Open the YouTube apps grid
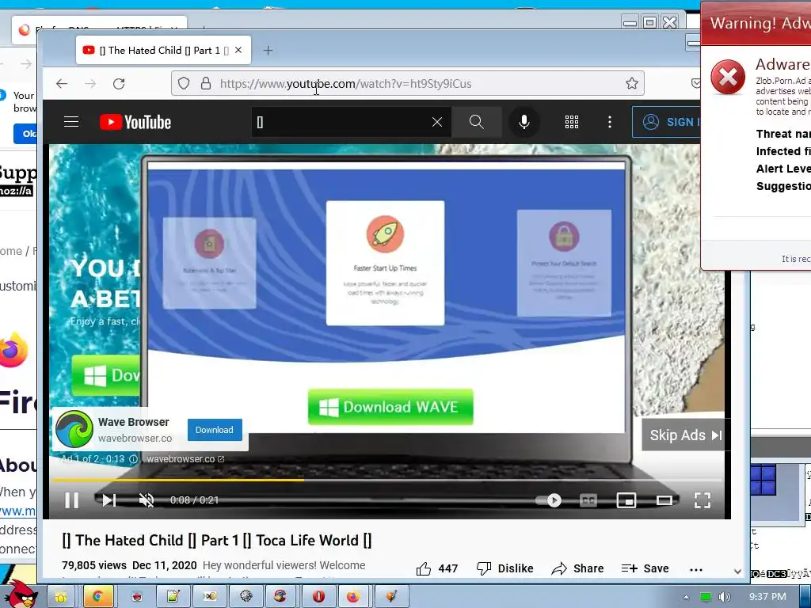This screenshot has height=608, width=811. pyautogui.click(x=572, y=122)
